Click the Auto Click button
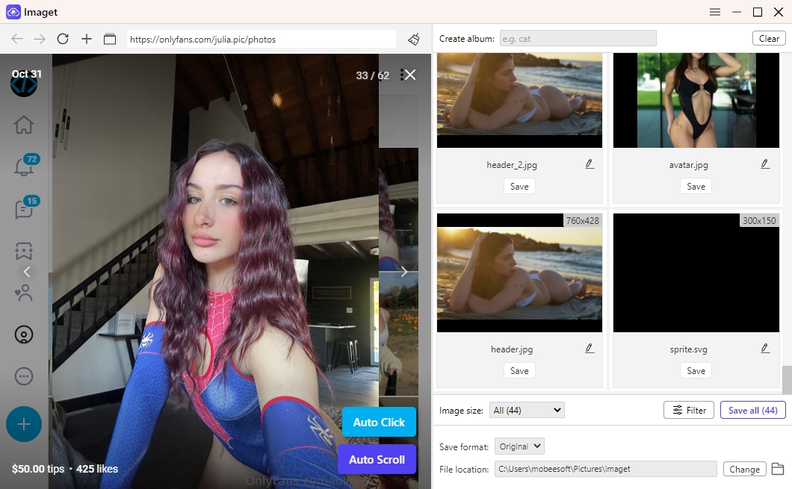 coord(379,422)
